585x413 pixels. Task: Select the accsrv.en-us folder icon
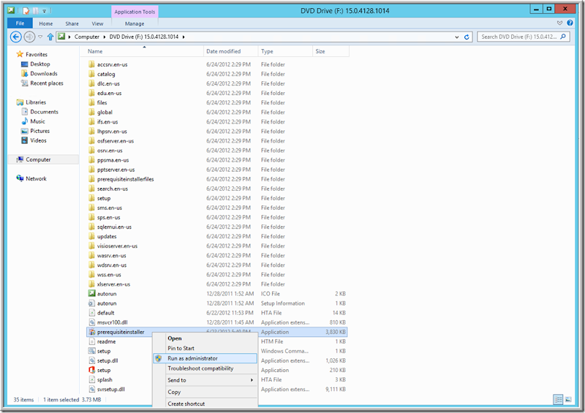(92, 64)
